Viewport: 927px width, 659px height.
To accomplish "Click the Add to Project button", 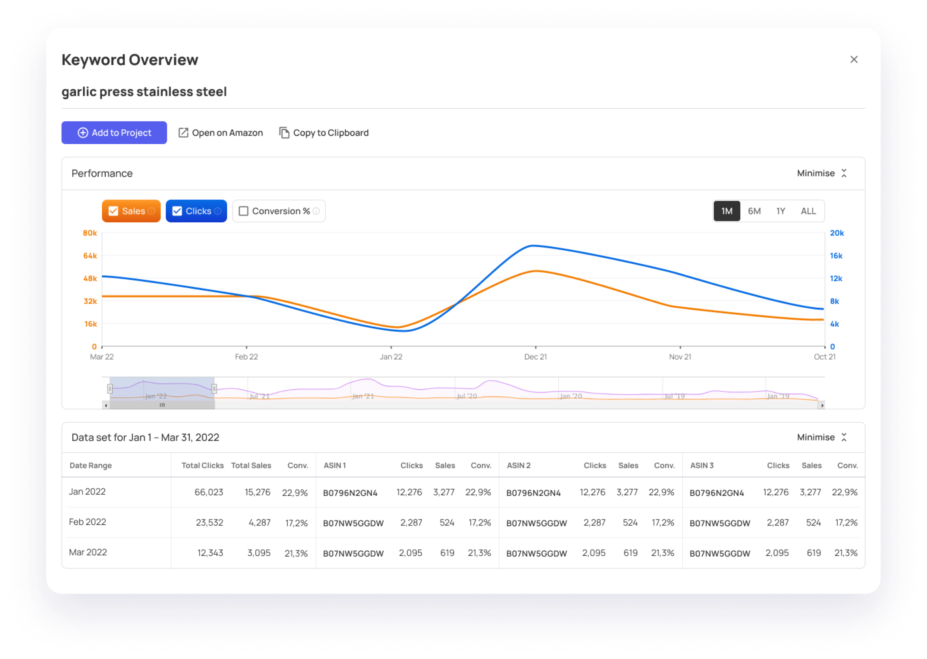I will pos(114,133).
